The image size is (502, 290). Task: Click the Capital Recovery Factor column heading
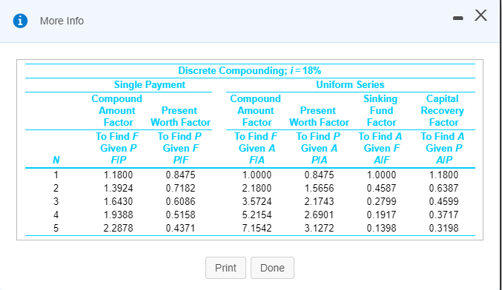(443, 110)
